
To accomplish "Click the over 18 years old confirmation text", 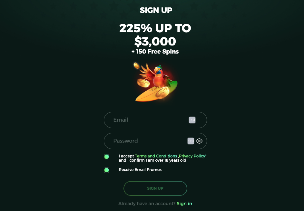I will coord(152,160).
